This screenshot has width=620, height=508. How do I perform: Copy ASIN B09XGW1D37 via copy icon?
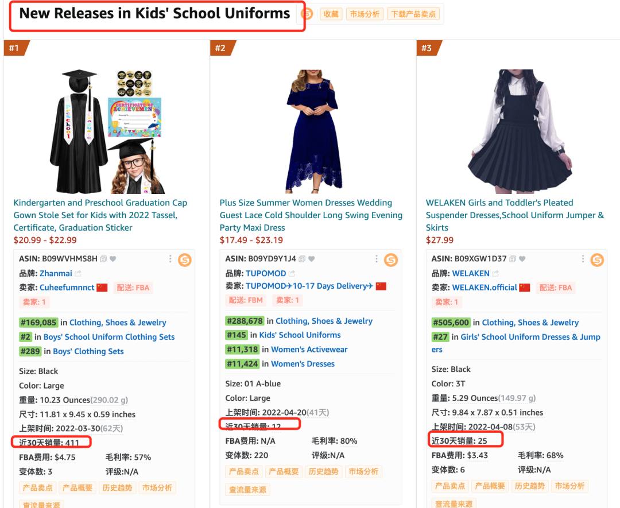click(513, 259)
